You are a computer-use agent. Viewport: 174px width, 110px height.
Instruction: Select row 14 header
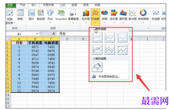click(8, 95)
